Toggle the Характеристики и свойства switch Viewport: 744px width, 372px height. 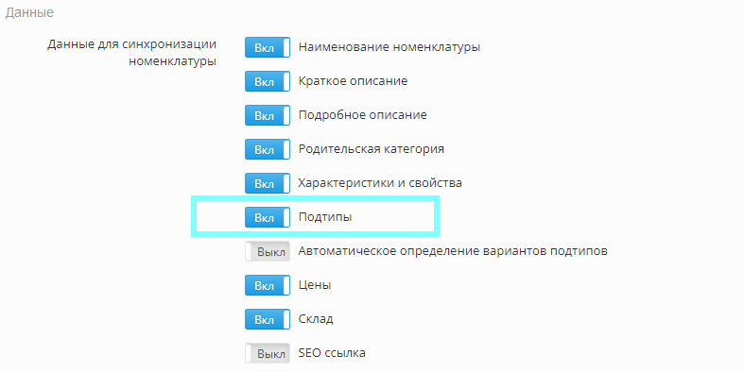268,183
